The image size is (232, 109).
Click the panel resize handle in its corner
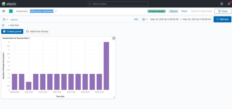tap(114, 97)
